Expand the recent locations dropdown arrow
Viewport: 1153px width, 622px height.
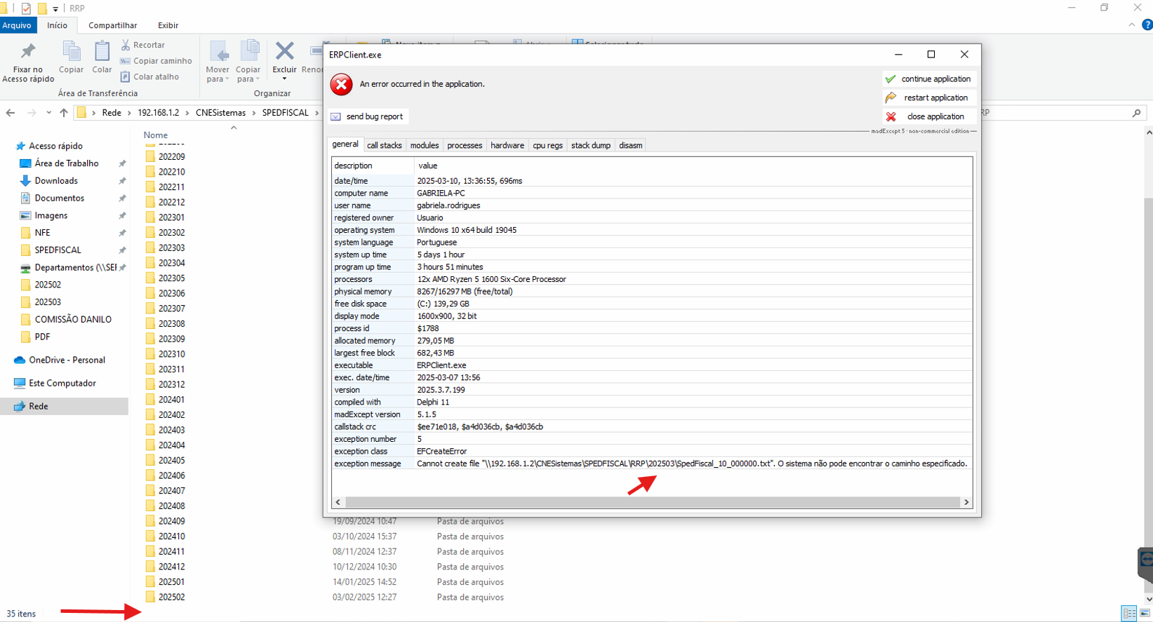pos(48,113)
